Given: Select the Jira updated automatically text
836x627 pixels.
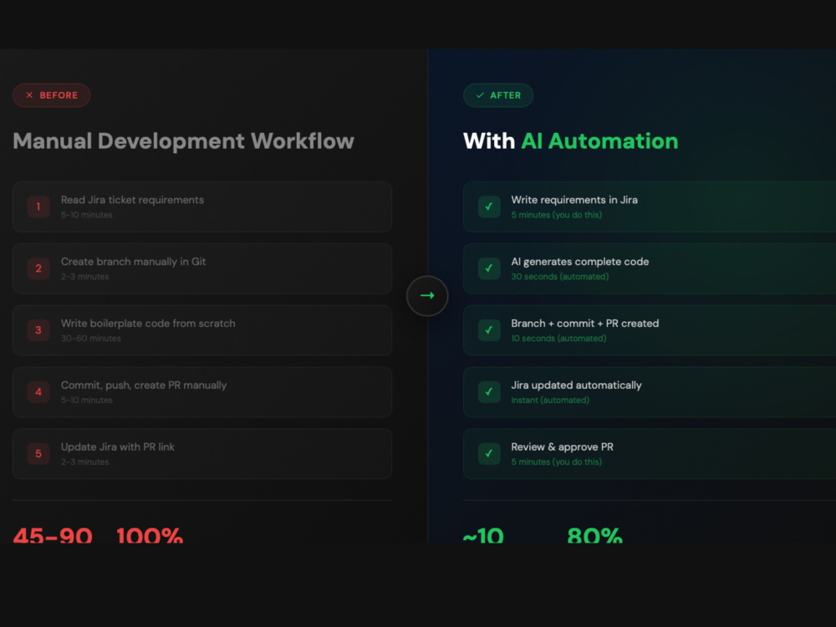Looking at the screenshot, I should pos(576,385).
